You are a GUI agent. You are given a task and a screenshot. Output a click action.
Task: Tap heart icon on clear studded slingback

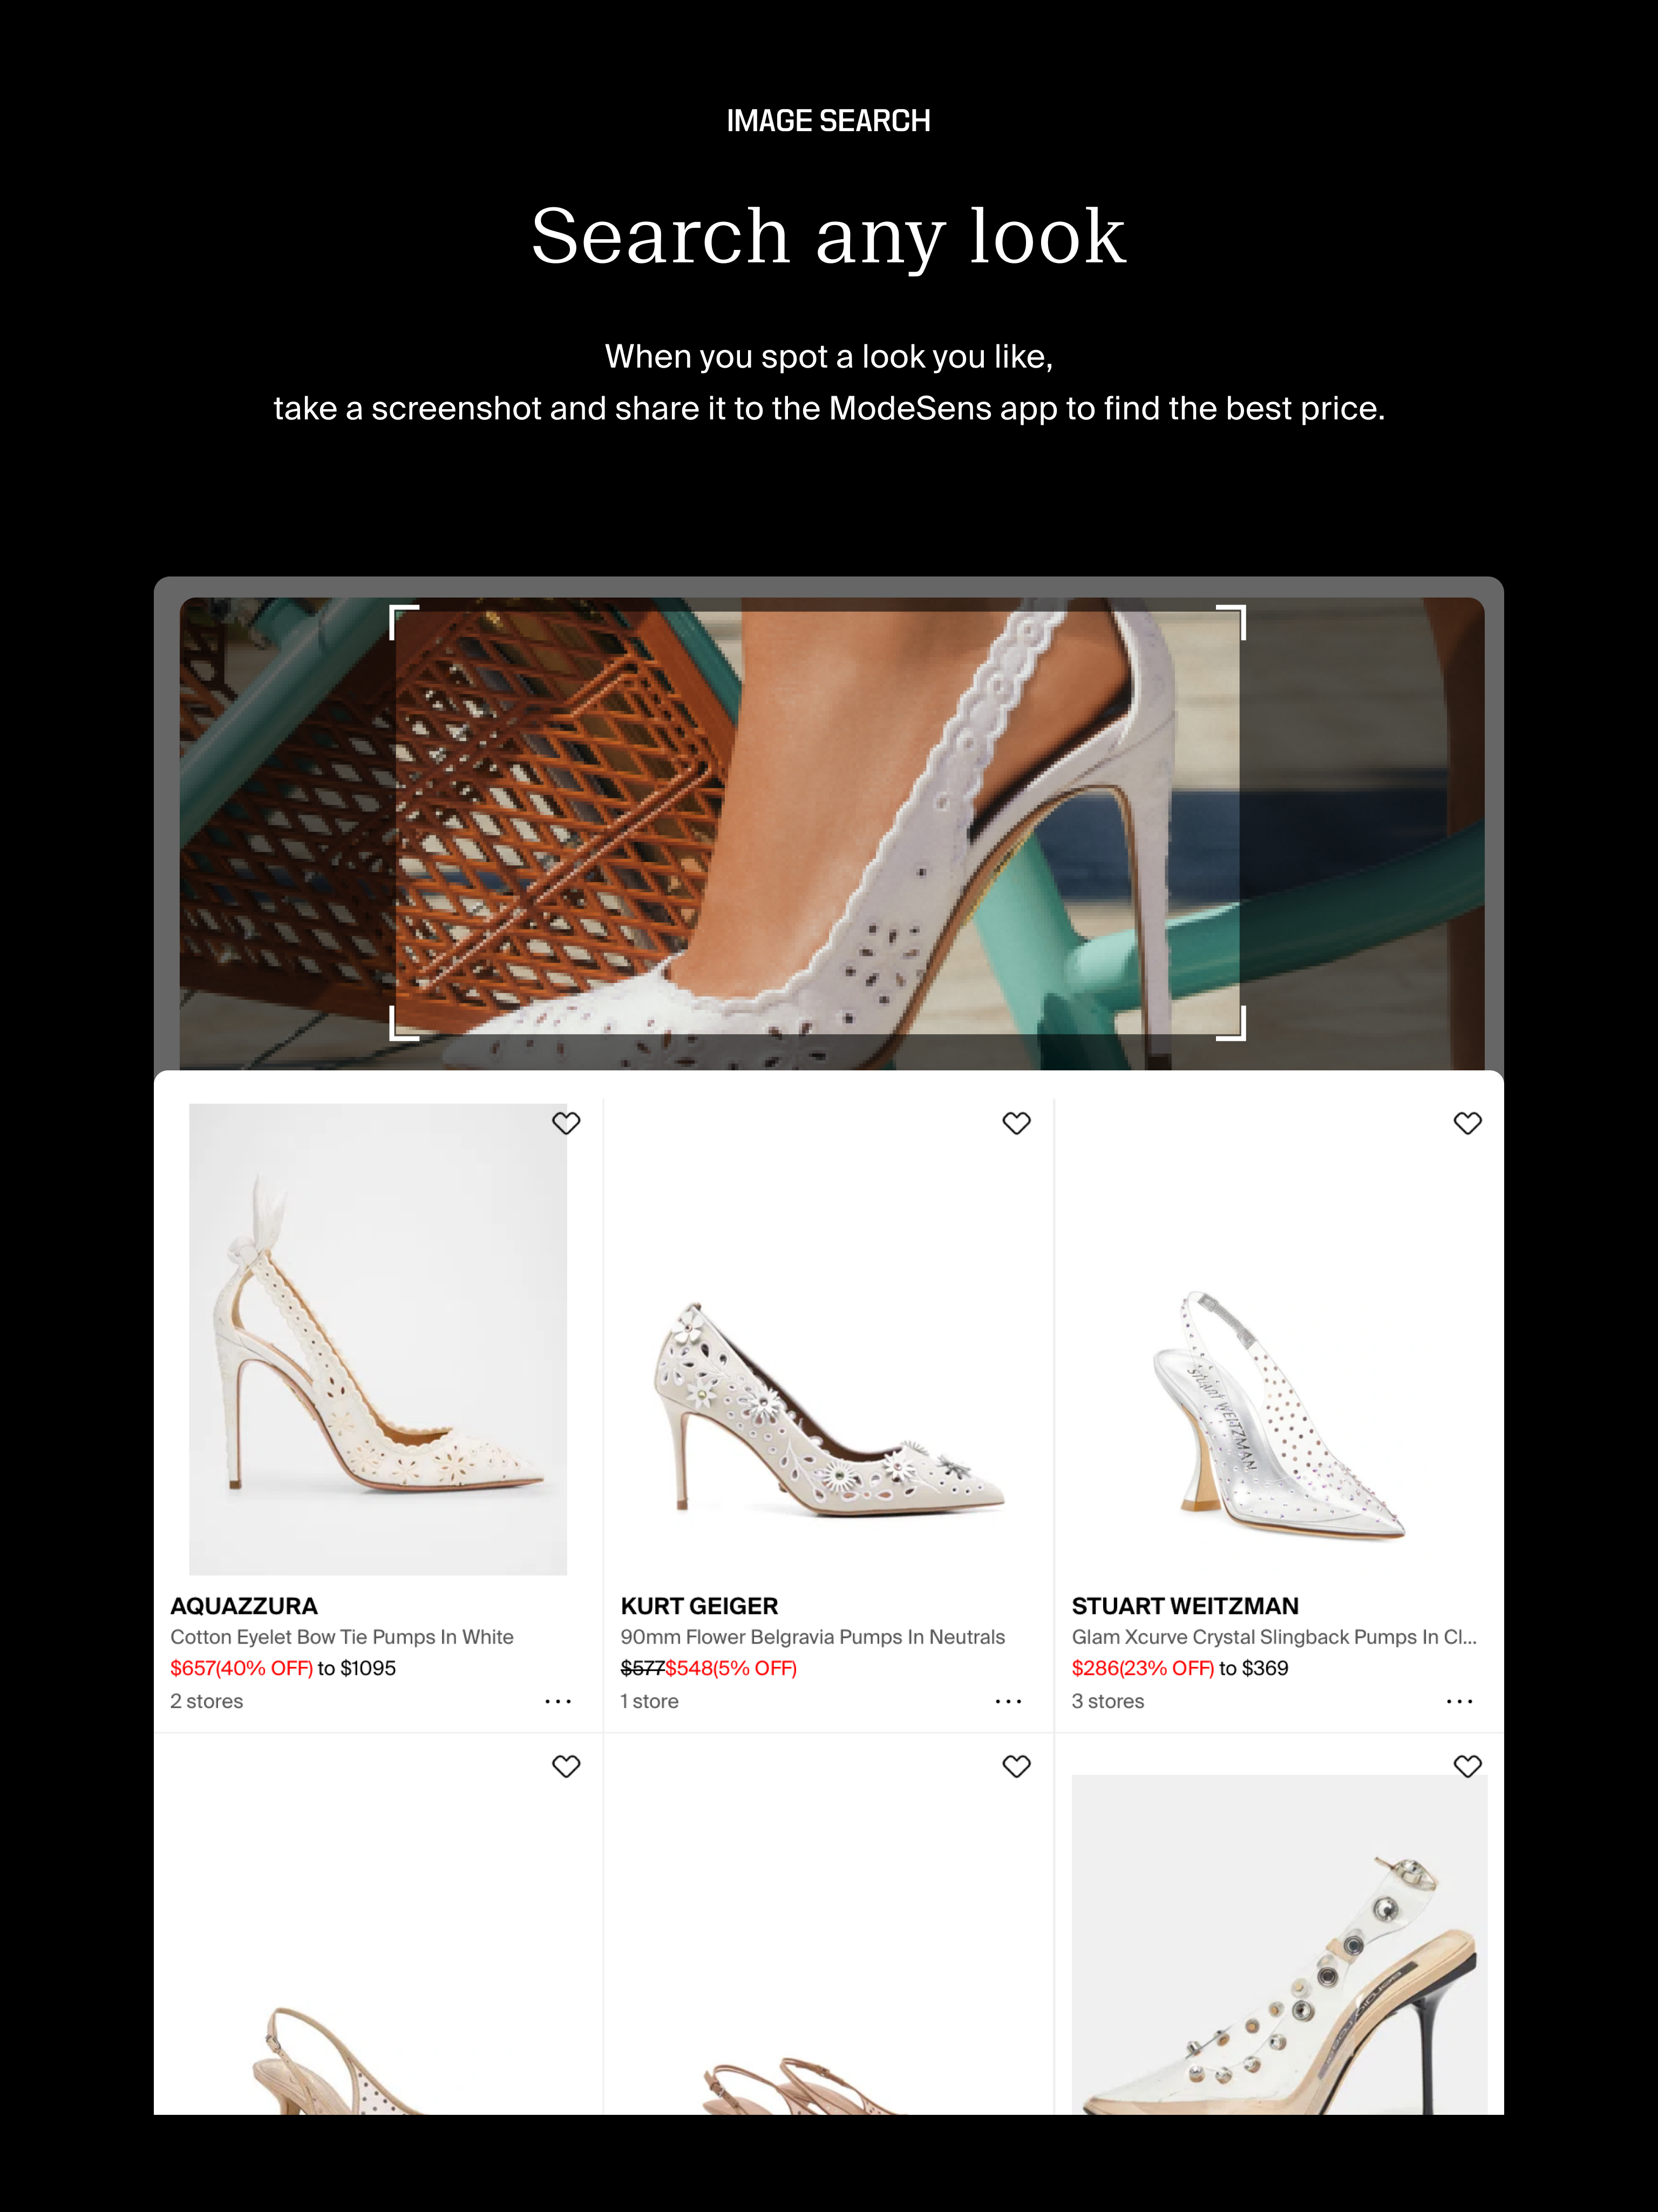click(1467, 1766)
